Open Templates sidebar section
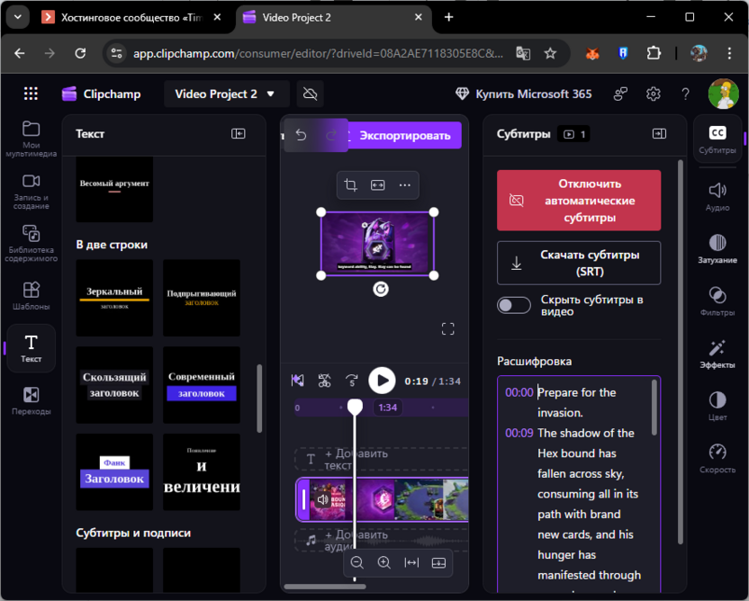 coord(31,296)
